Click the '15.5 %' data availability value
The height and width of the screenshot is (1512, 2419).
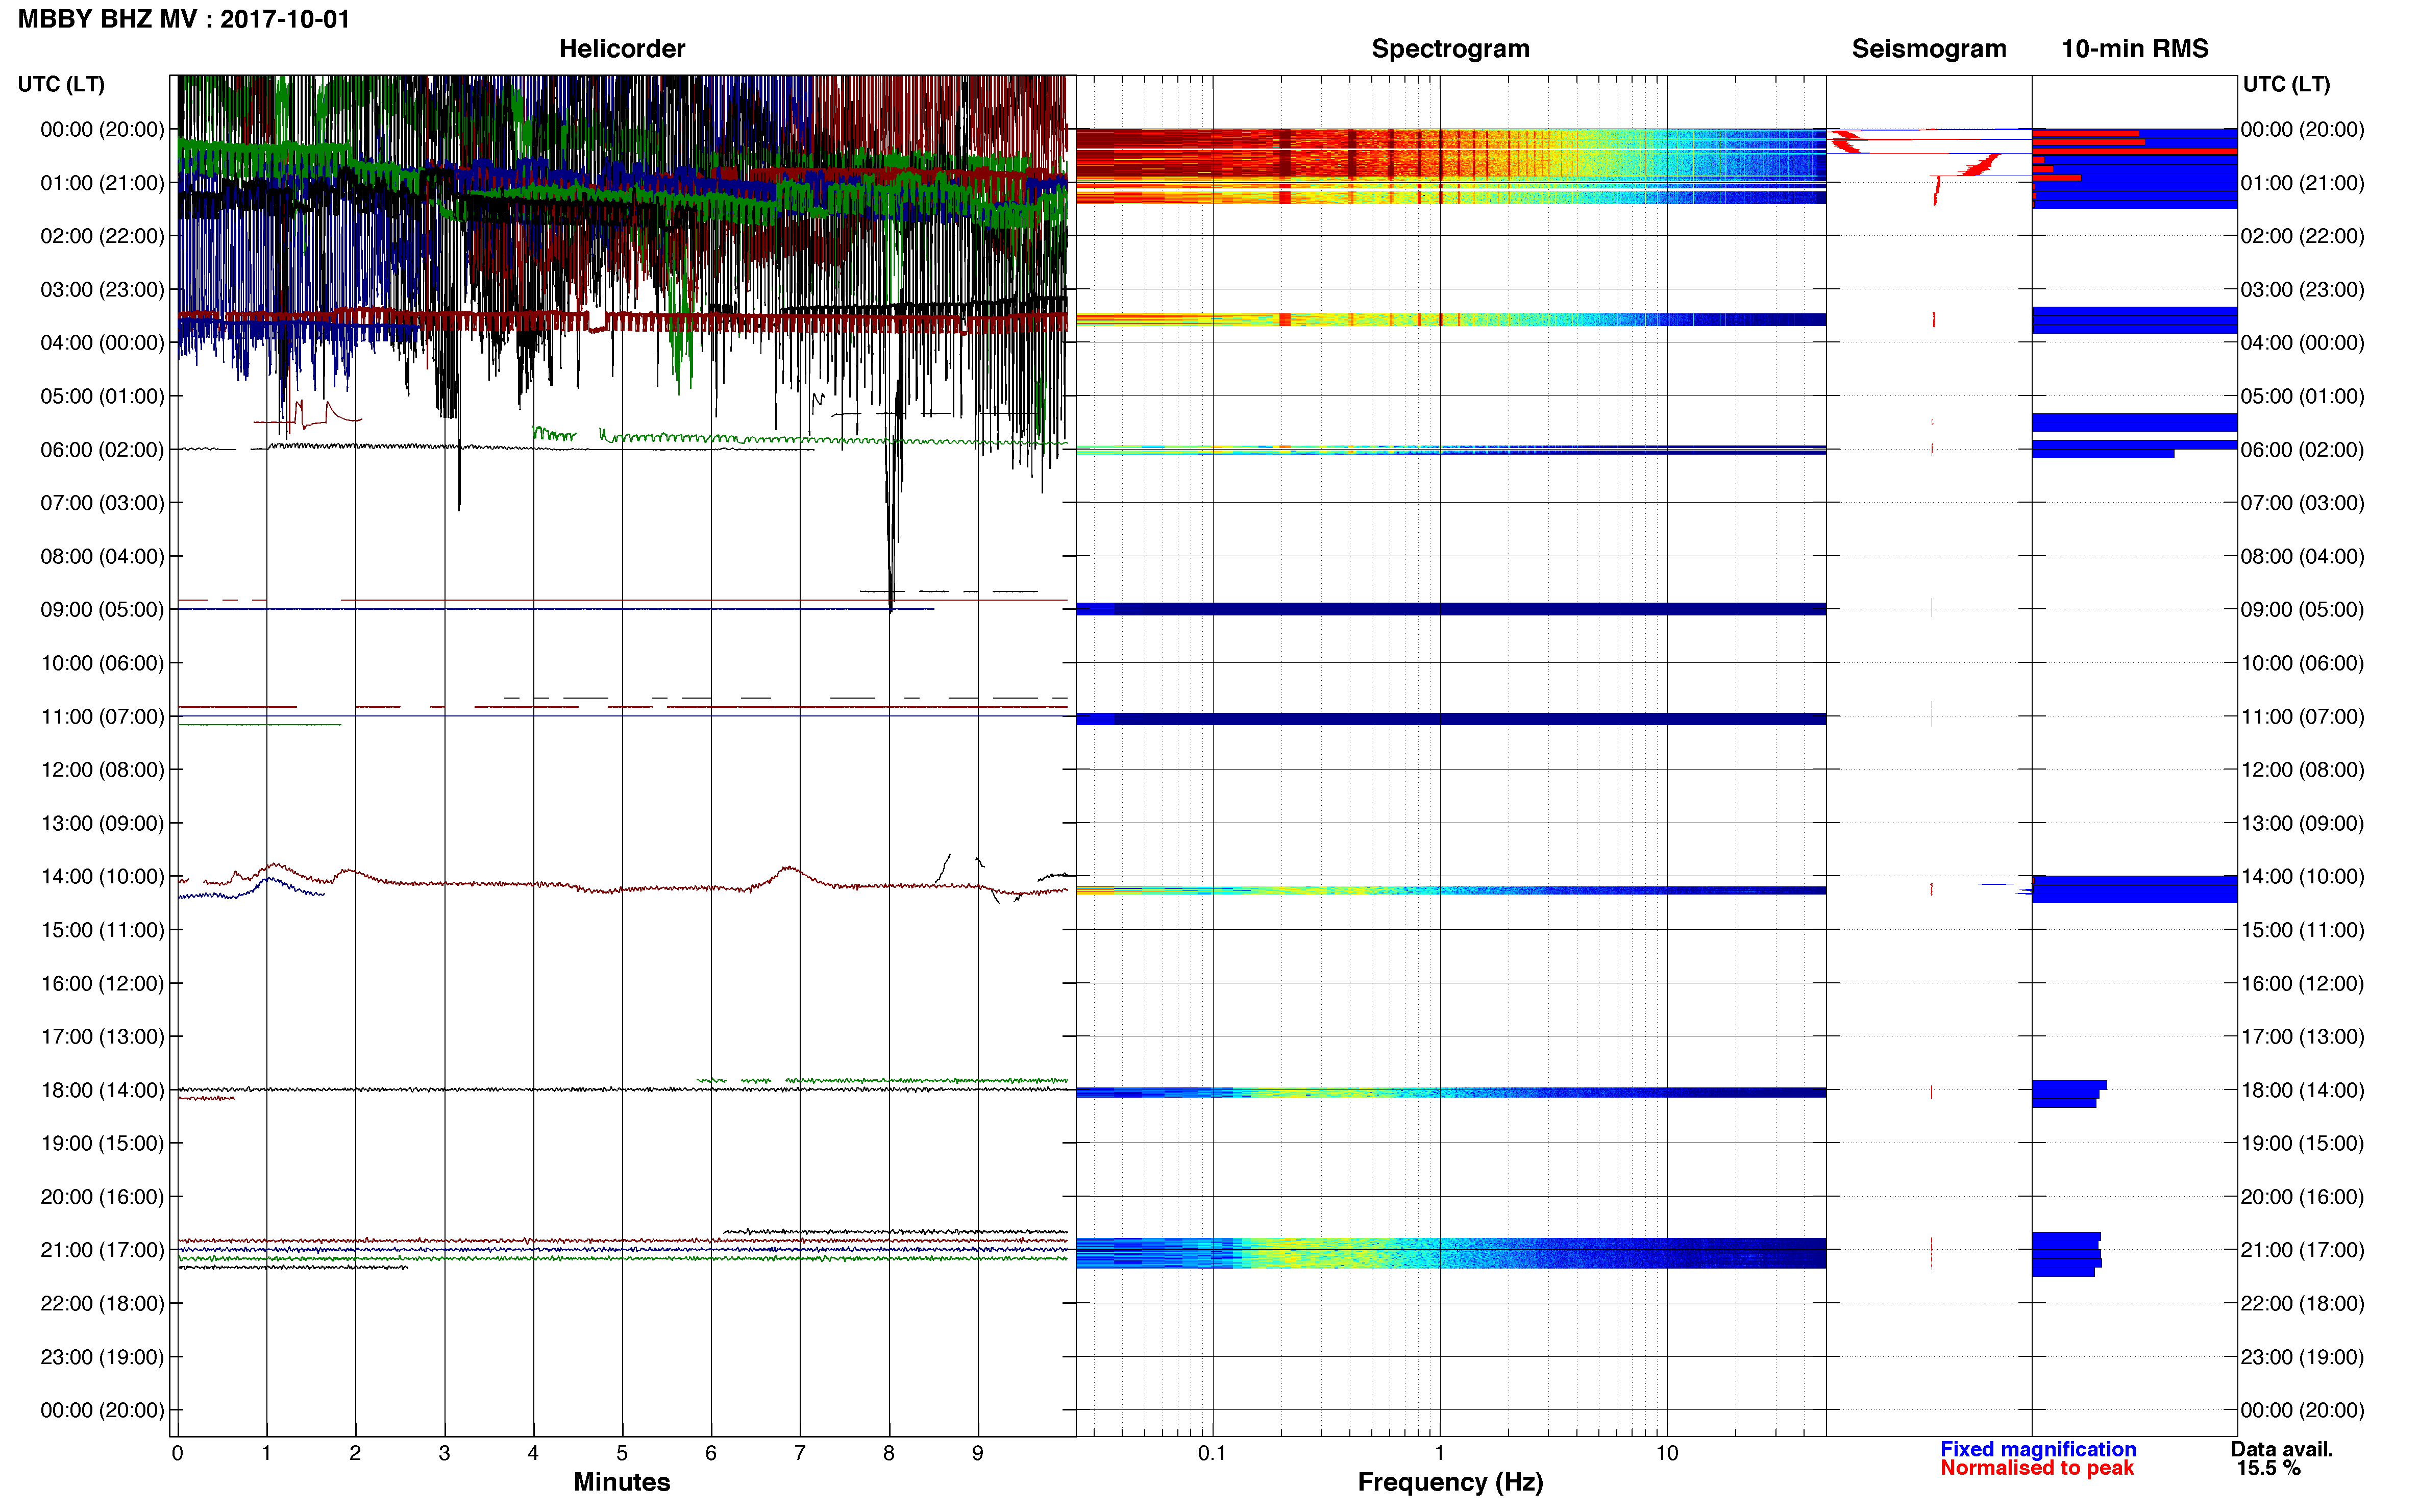[x=2269, y=1468]
